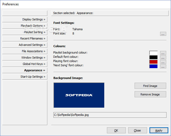Click the blue Next Song swatch
The height and width of the screenshot is (136, 171).
click(153, 66)
